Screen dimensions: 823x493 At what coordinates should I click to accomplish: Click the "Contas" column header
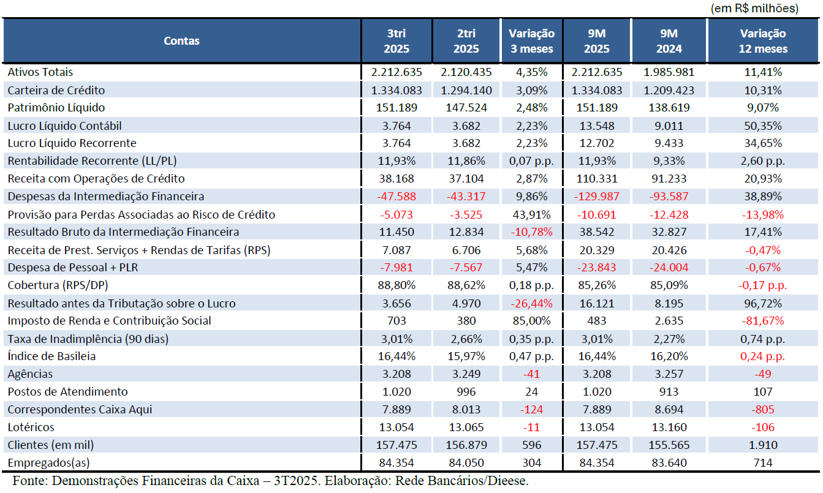click(182, 41)
